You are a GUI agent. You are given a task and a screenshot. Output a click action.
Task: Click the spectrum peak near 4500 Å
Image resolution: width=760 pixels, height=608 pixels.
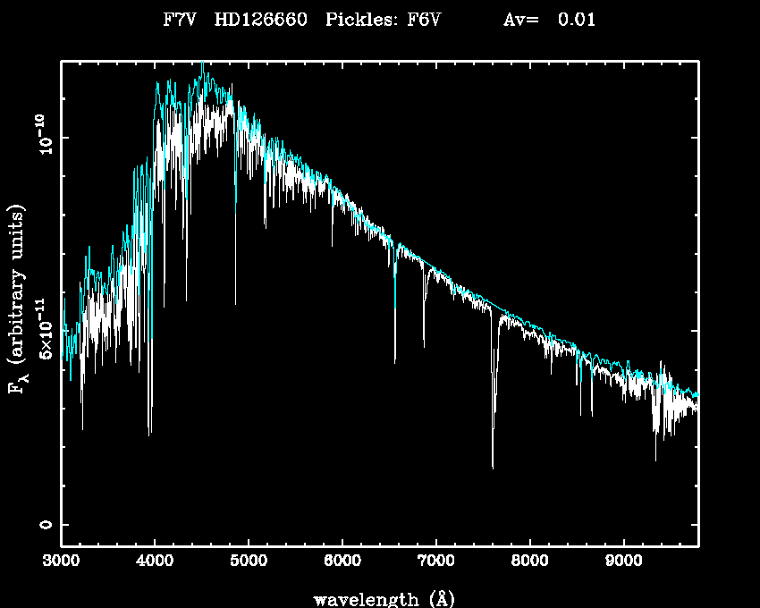204,64
